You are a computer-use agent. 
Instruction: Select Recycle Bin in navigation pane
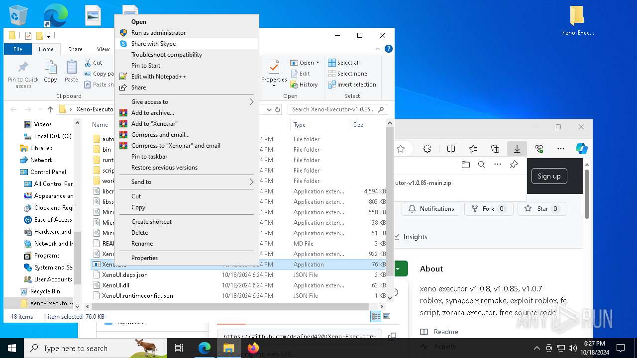pos(45,291)
